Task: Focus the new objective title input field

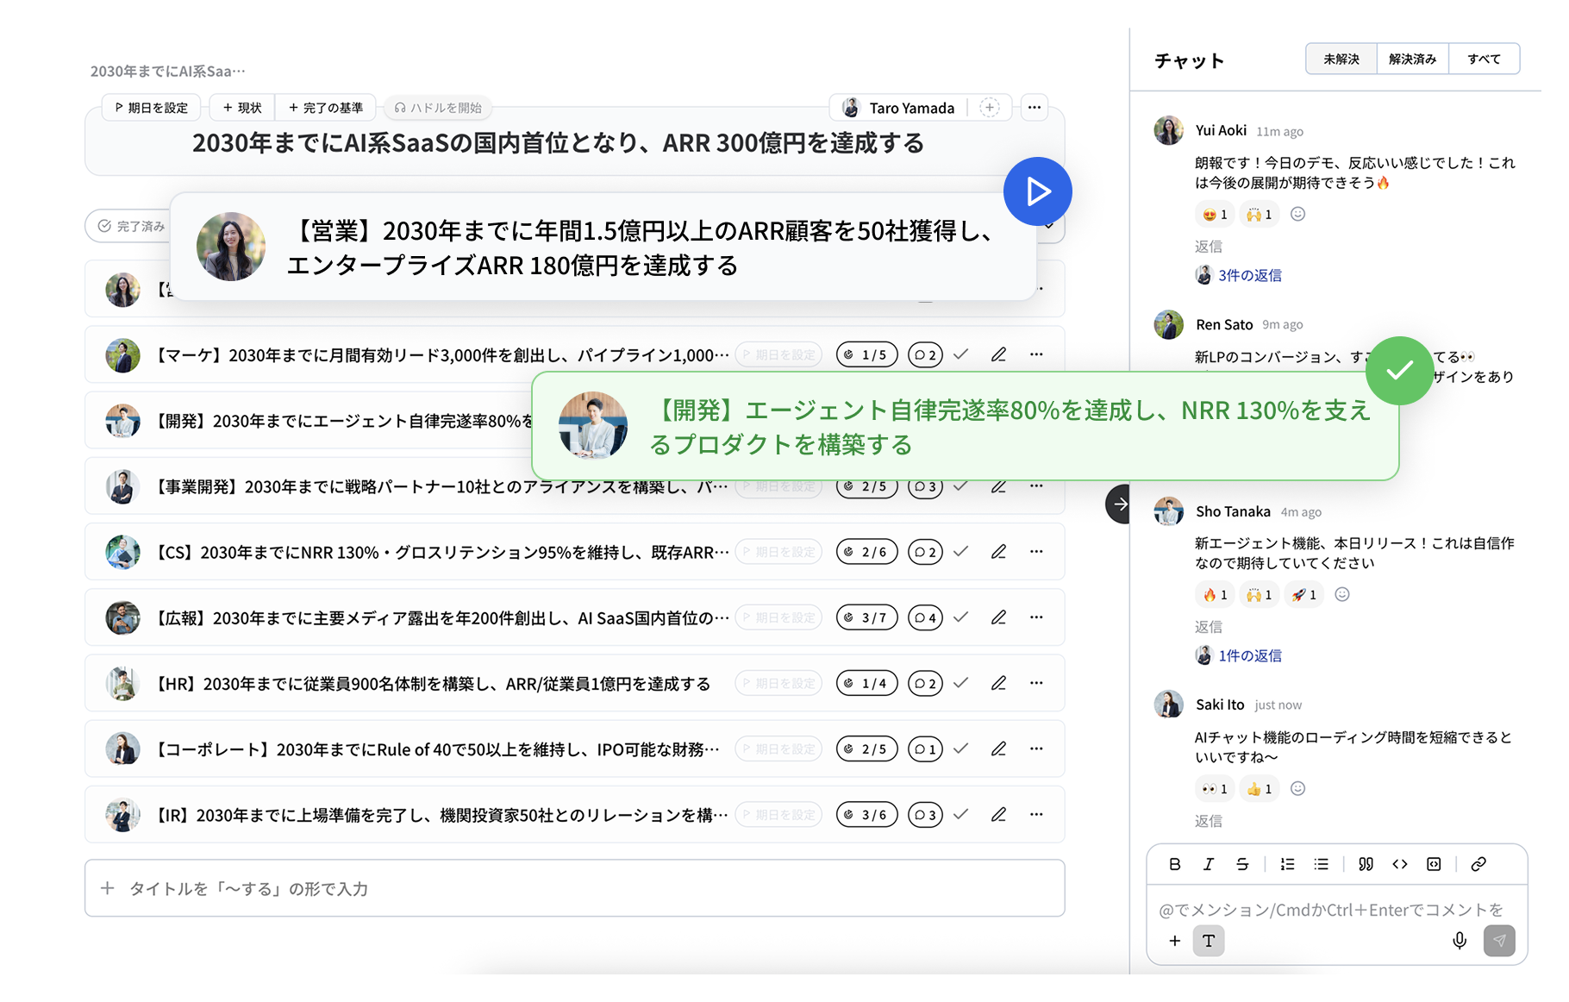Action: [x=575, y=888]
